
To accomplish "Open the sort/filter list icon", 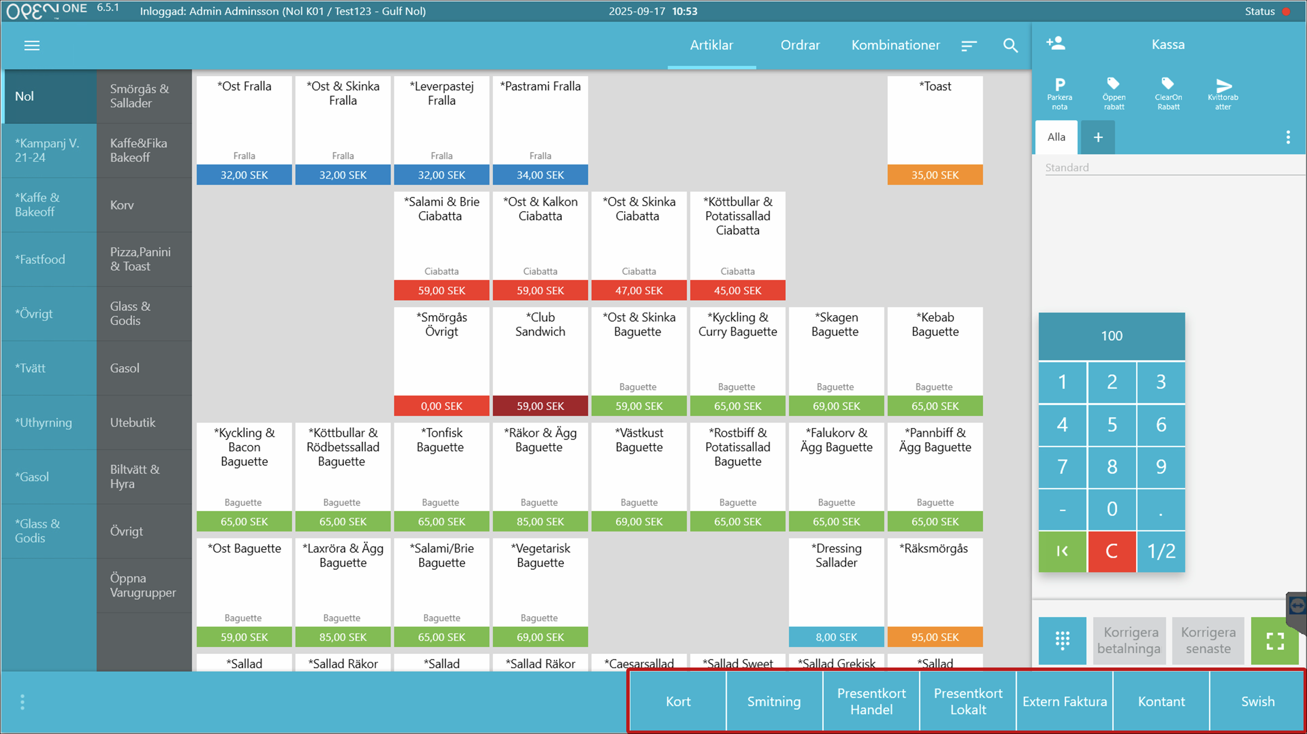I will (969, 46).
